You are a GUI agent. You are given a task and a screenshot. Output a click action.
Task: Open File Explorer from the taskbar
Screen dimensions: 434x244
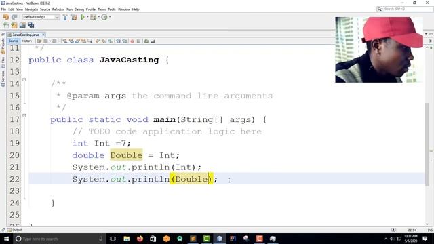point(127,239)
